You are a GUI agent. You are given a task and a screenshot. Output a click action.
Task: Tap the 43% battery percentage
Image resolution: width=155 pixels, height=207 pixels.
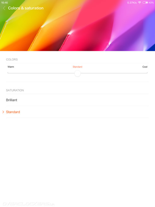(x=151, y=3)
